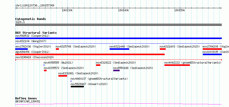Viewport: 229px width, 107px height.
Task: Click the esv2764208 red variant bar
Action: (212, 49)
